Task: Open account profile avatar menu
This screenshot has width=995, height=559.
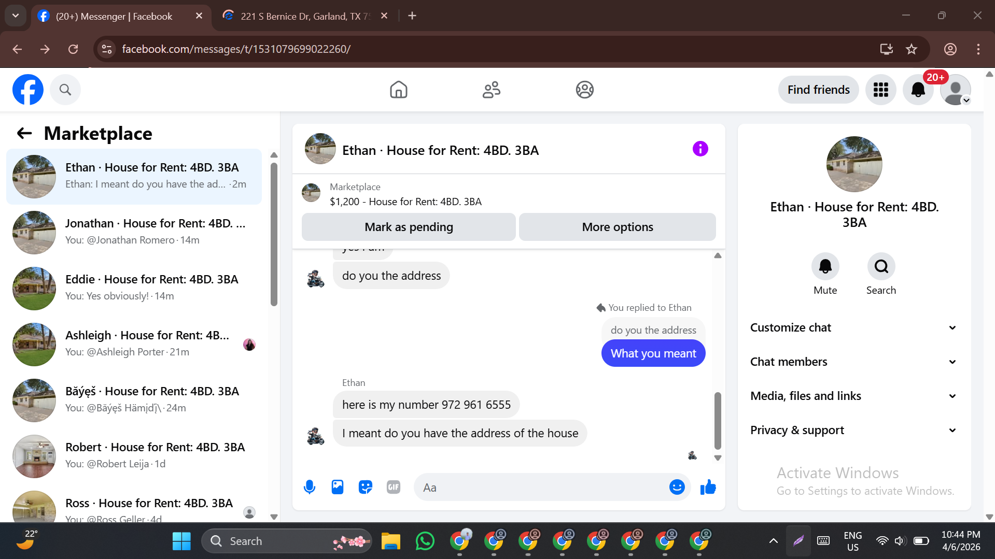Action: pyautogui.click(x=956, y=90)
